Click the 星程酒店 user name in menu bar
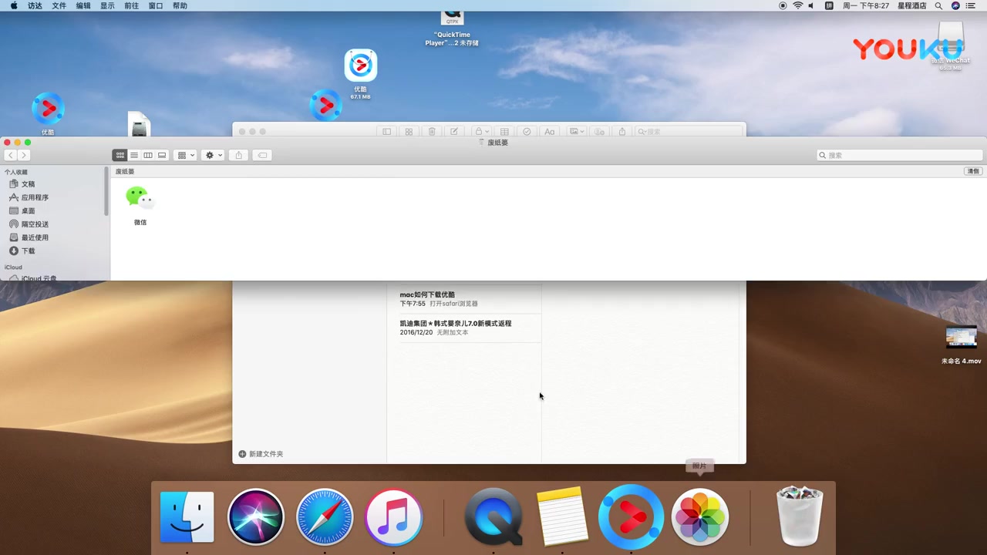This screenshot has width=987, height=555. pos(911,5)
